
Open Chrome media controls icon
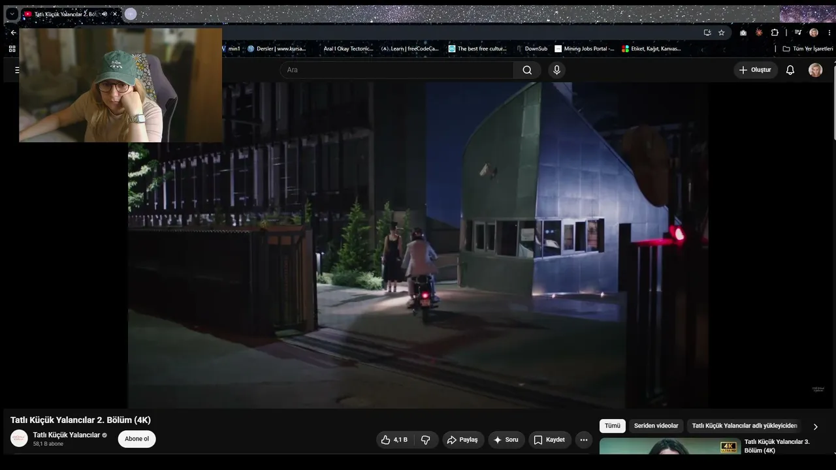798,33
